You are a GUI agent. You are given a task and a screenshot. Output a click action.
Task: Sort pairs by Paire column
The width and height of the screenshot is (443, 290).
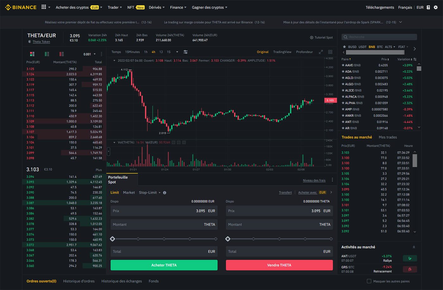point(346,59)
